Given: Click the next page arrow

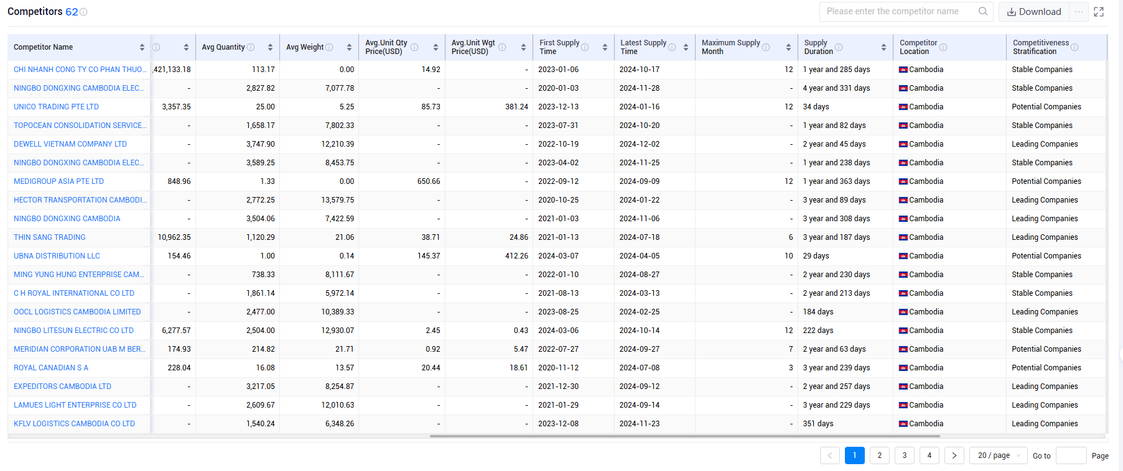Looking at the screenshot, I should [954, 455].
